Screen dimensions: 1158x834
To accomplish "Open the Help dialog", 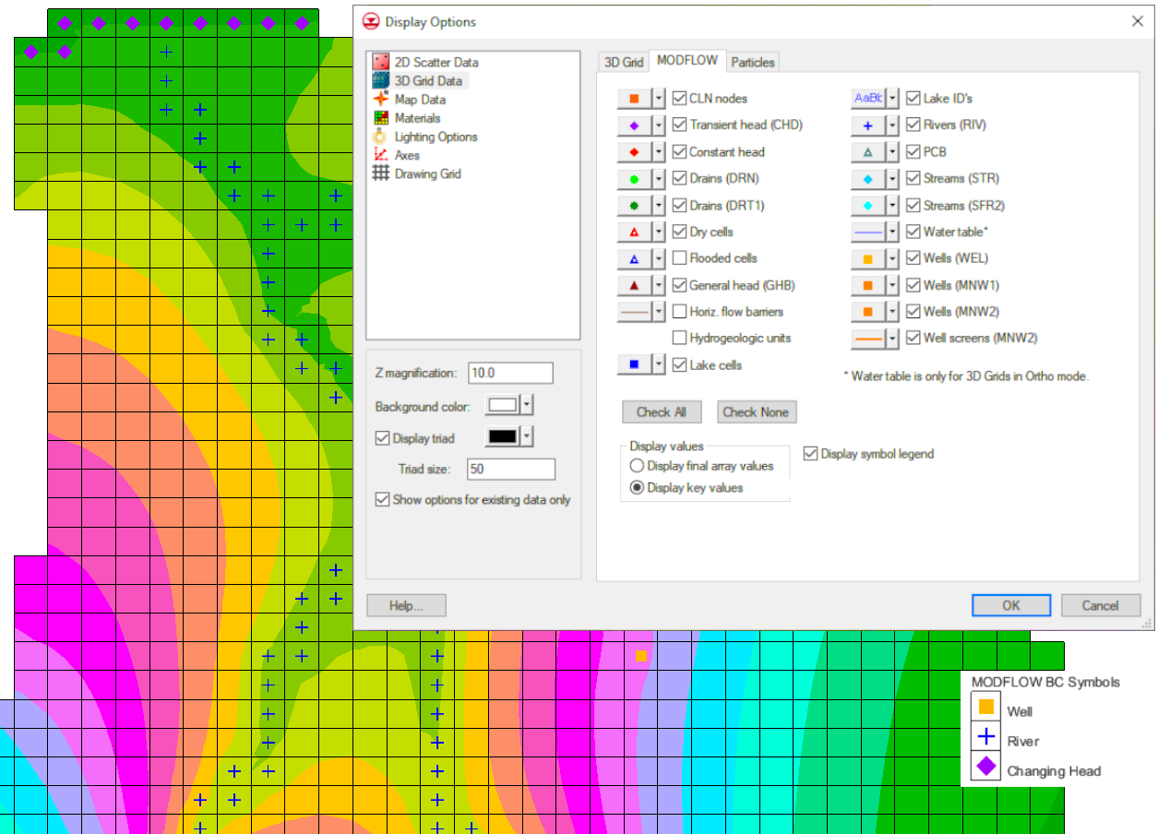I will [405, 605].
